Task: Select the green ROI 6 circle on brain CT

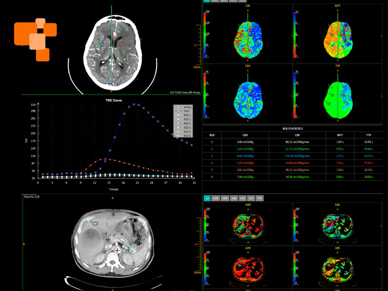Action: [x=128, y=59]
